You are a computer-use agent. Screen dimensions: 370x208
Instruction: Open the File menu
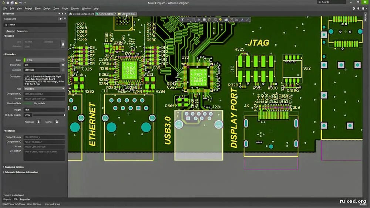(5, 8)
